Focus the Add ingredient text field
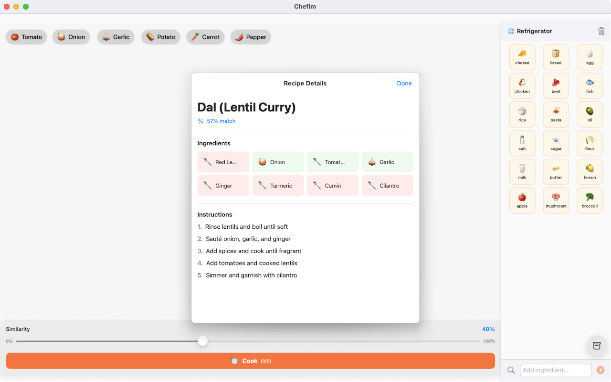Screen dimensions: 611x382 tap(555, 370)
